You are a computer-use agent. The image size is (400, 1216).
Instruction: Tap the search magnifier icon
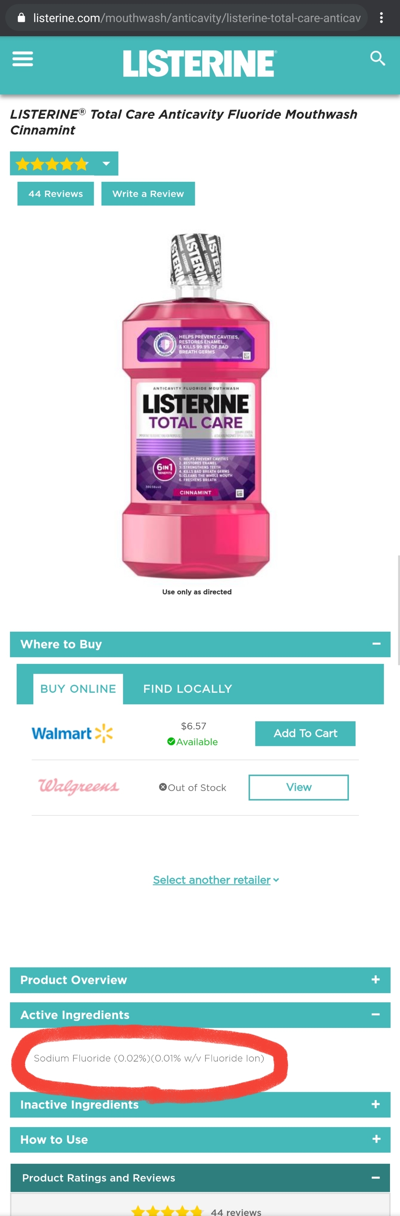click(x=377, y=59)
